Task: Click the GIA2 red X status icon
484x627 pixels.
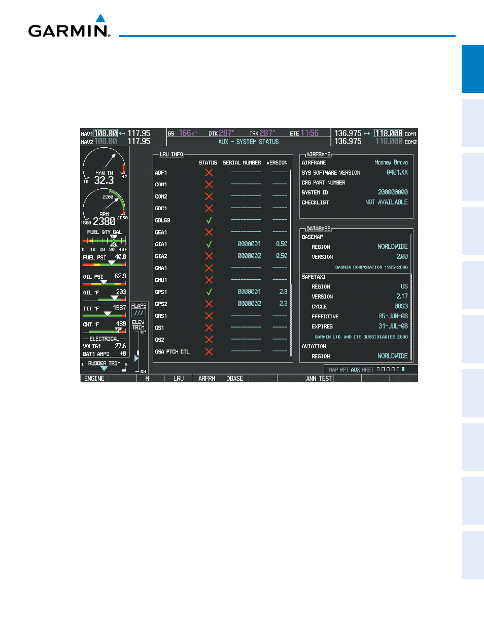Action: [209, 256]
